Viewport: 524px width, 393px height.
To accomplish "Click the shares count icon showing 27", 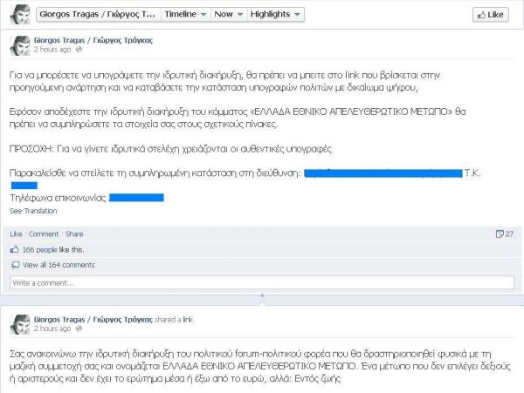I will pyautogui.click(x=505, y=234).
